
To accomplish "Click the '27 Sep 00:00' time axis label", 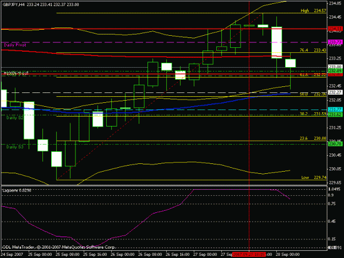I will 205,255.
